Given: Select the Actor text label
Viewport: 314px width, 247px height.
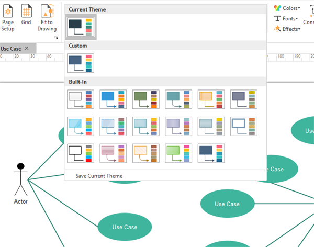Looking at the screenshot, I should pos(20,201).
